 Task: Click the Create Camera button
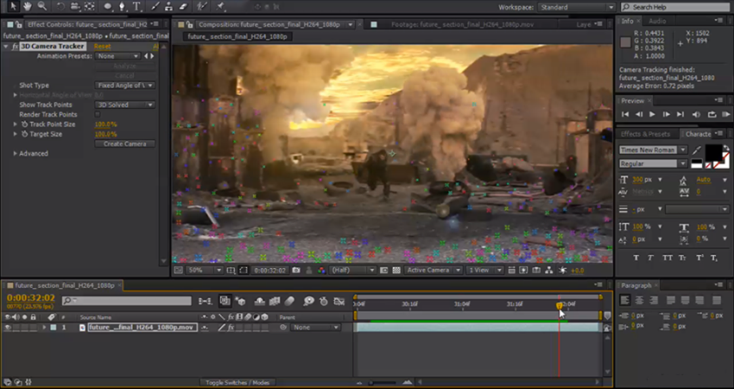point(125,143)
